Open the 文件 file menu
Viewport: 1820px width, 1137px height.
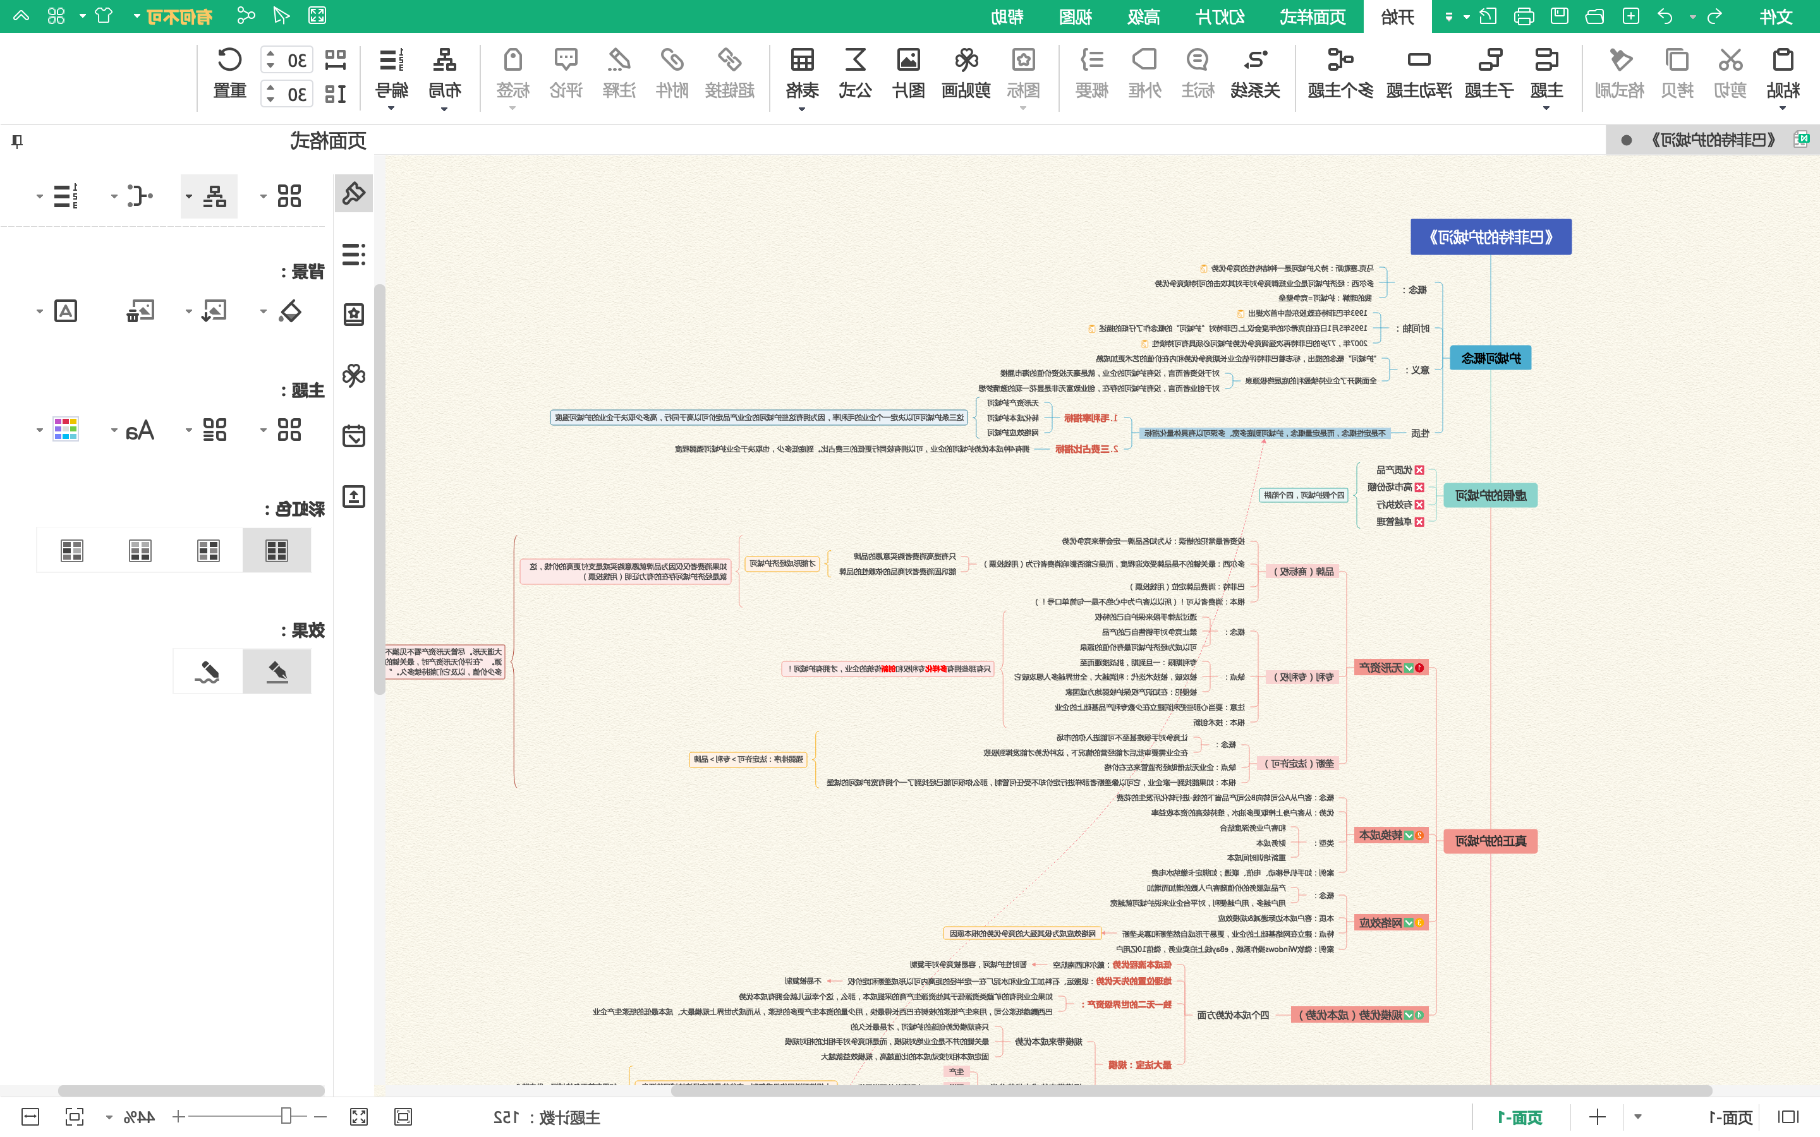coord(1776,16)
